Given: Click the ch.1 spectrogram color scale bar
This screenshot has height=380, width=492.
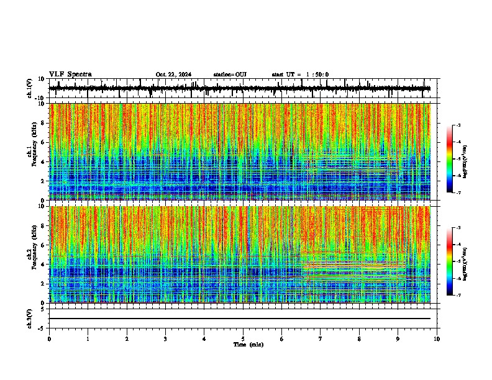Looking at the screenshot, I should point(450,159).
